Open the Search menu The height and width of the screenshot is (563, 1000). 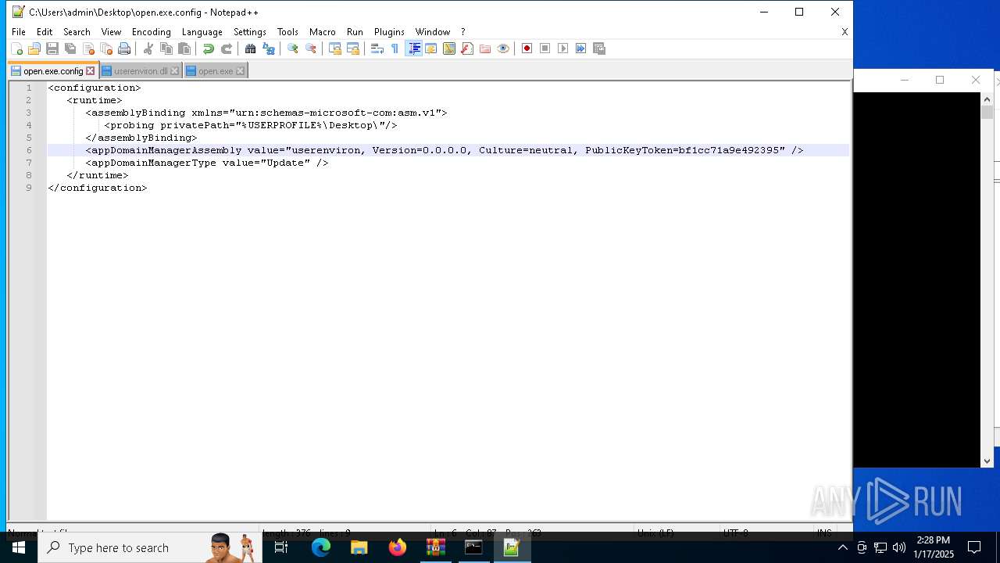pos(77,32)
